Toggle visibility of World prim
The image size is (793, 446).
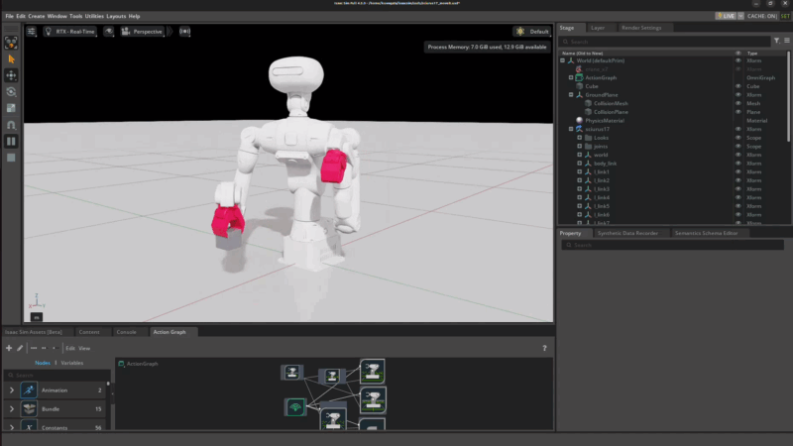(737, 60)
